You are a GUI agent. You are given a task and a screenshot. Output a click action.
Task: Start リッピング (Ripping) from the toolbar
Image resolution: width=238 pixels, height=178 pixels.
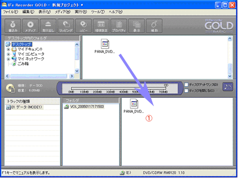click(x=66, y=26)
